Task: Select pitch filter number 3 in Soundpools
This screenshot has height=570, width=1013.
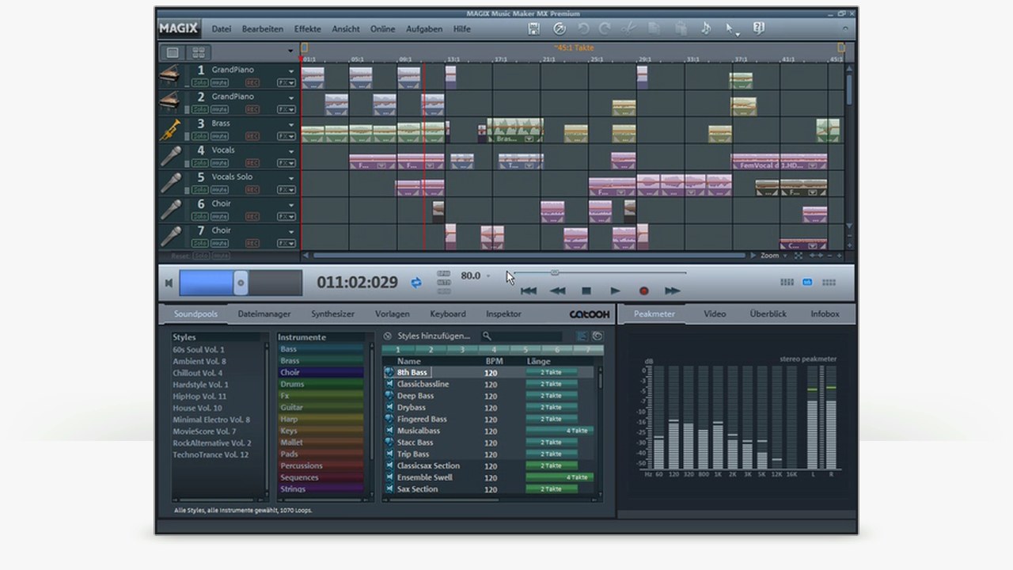Action: (461, 349)
